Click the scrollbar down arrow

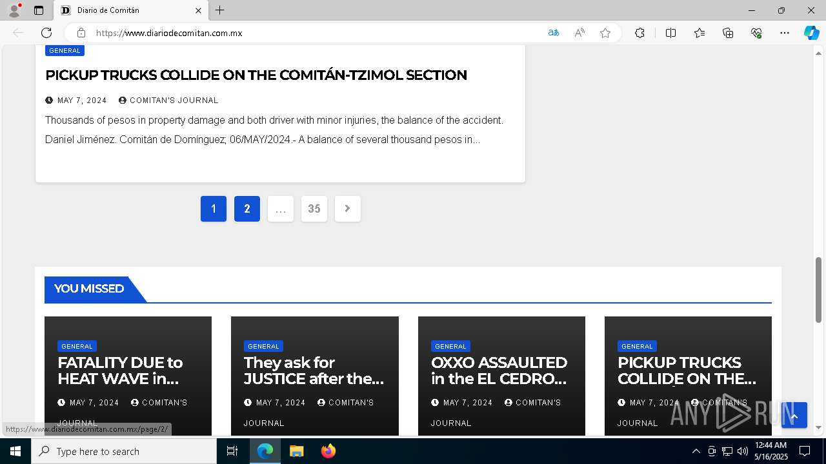click(819, 427)
